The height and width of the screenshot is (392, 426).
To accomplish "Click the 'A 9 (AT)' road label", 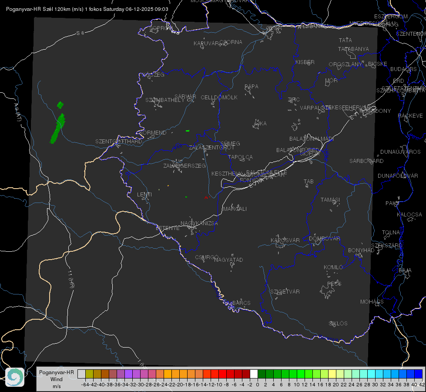I will coord(17,112).
